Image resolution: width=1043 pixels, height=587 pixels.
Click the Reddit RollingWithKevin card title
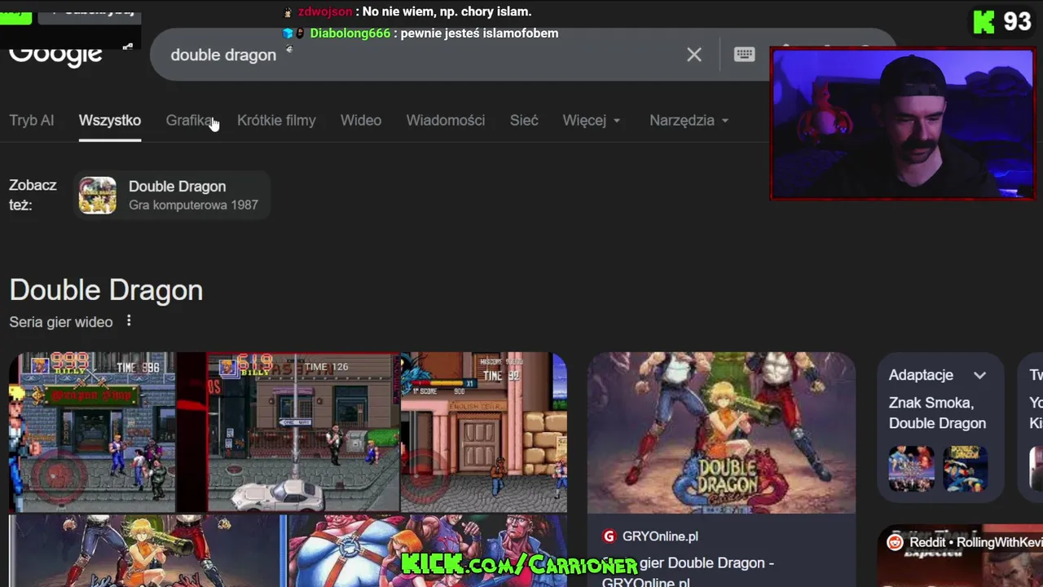[975, 542]
